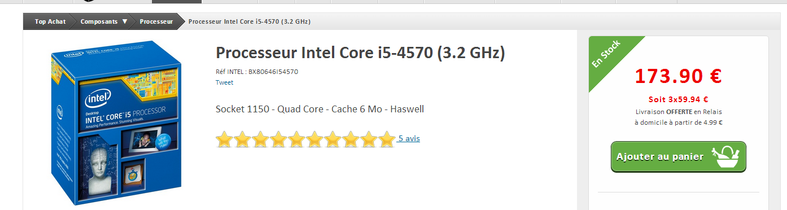Click the 173.90 € price
This screenshot has height=210, width=787.
pos(678,76)
